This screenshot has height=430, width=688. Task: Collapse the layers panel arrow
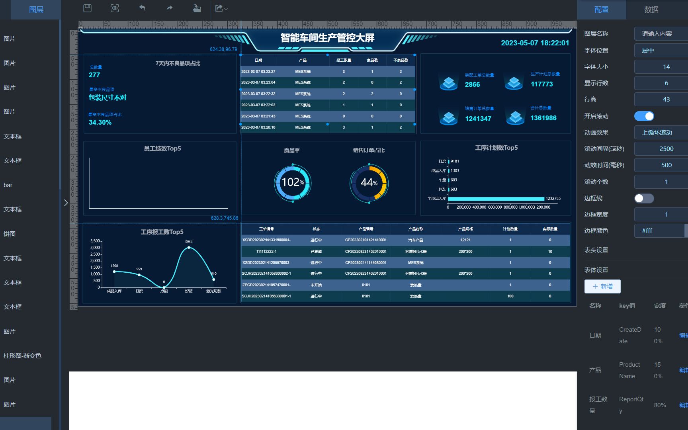point(66,203)
